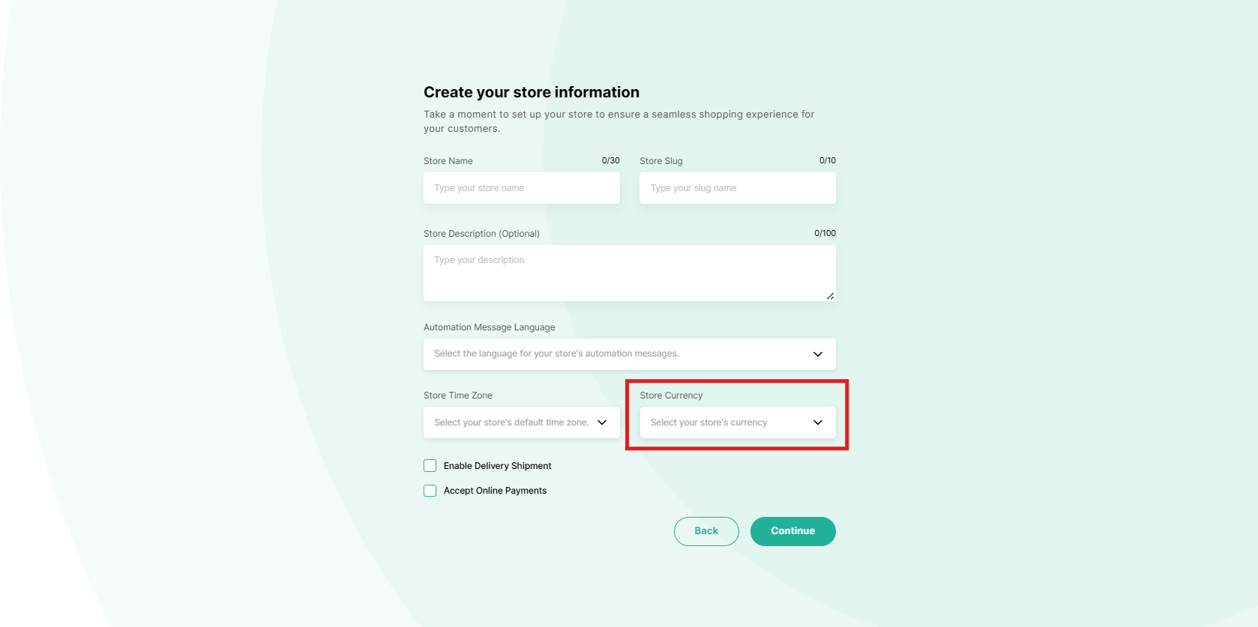
Task: Click the Store Currency chevron arrow
Action: coord(817,422)
